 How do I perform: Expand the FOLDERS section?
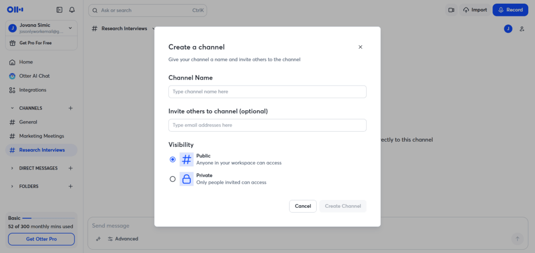[x=13, y=186]
